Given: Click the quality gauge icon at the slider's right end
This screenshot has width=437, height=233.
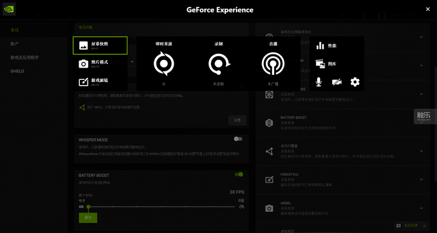Looking at the screenshot, I should click(x=242, y=207).
